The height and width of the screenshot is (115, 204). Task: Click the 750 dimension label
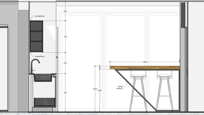tap(65, 37)
